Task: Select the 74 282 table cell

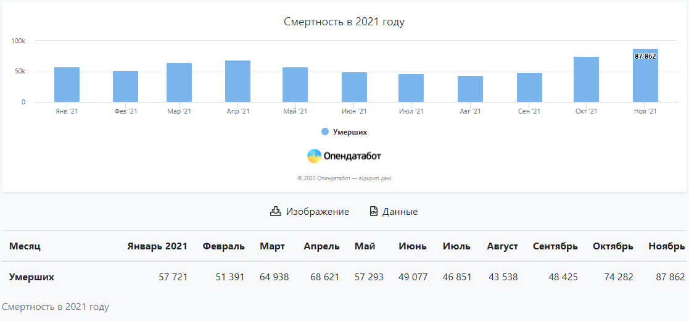Action: [619, 277]
